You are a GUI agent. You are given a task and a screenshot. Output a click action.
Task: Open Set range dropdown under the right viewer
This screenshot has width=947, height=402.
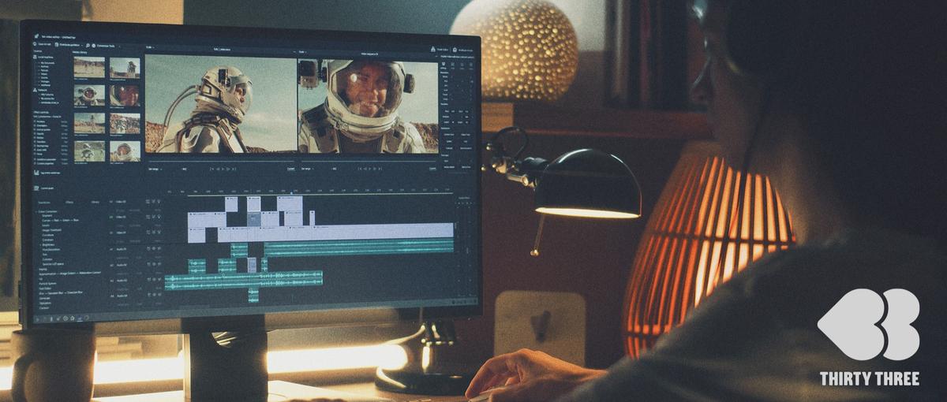[x=307, y=169]
